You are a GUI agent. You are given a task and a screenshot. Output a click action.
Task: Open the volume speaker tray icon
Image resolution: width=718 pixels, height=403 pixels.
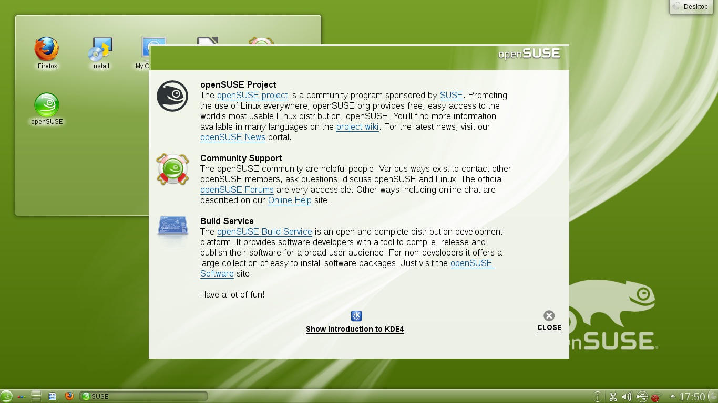(627, 397)
